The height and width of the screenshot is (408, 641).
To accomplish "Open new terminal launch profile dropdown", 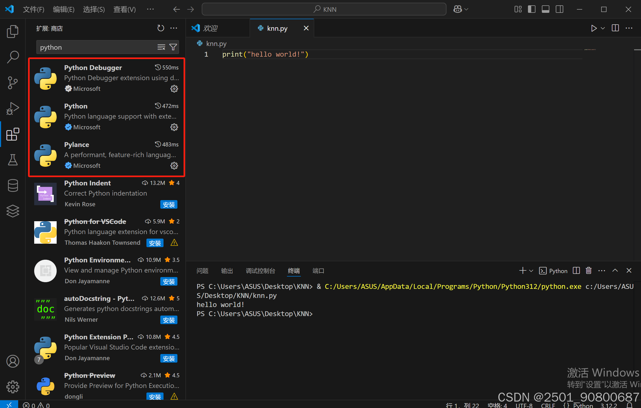I will click(531, 271).
